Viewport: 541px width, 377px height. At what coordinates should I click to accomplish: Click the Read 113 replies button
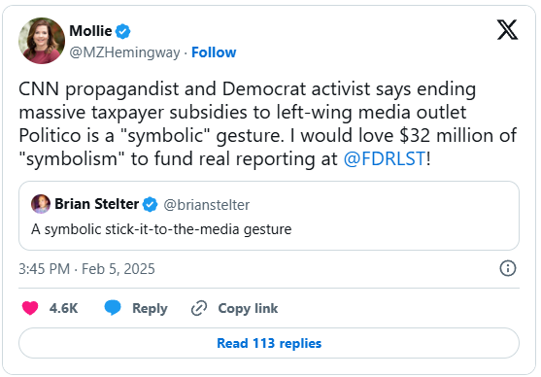point(269,343)
